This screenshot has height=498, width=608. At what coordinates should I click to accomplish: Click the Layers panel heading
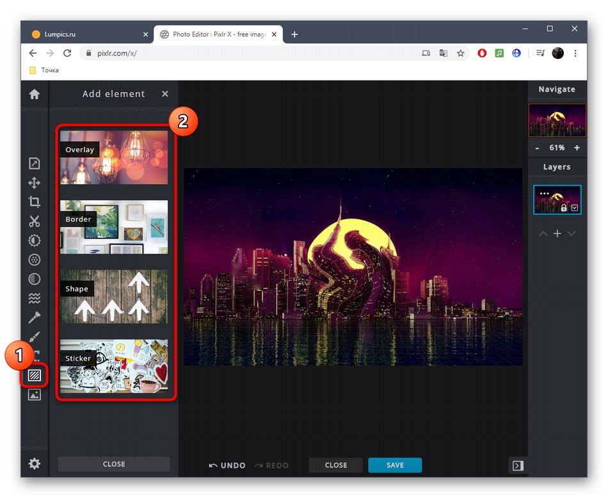click(x=557, y=167)
